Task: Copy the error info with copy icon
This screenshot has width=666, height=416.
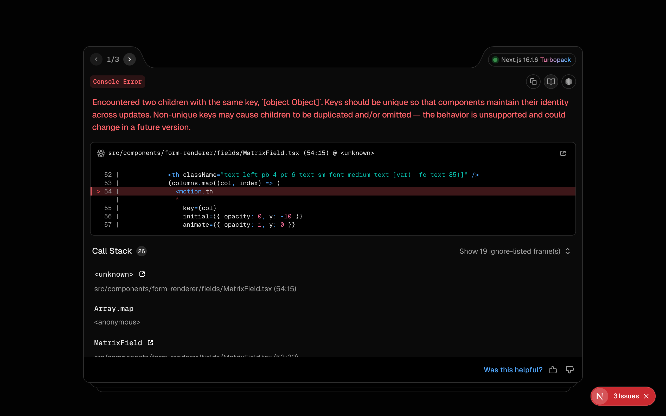Action: coord(533,82)
